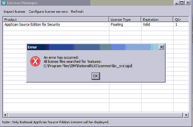Confirm the error with OK button
The height and width of the screenshot is (127, 193).
coord(96,76)
